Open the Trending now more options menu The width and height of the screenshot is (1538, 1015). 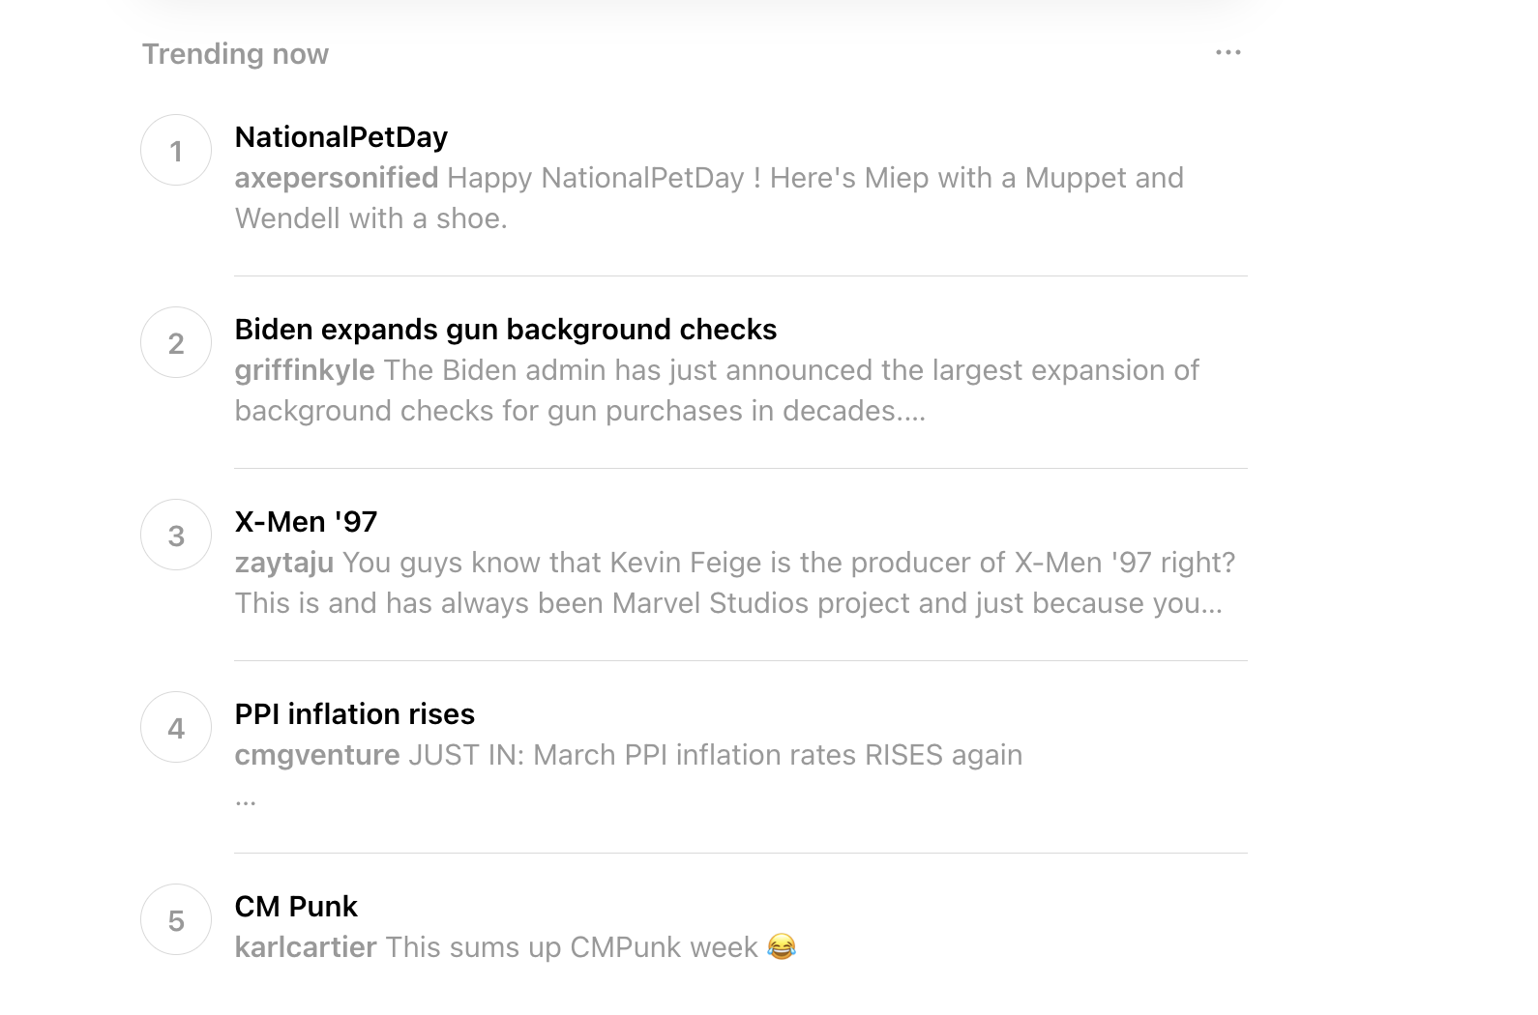coord(1228,52)
